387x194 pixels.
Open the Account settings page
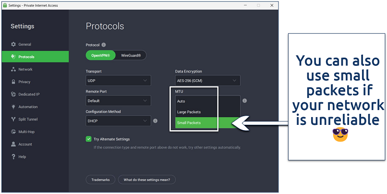(x=25, y=144)
